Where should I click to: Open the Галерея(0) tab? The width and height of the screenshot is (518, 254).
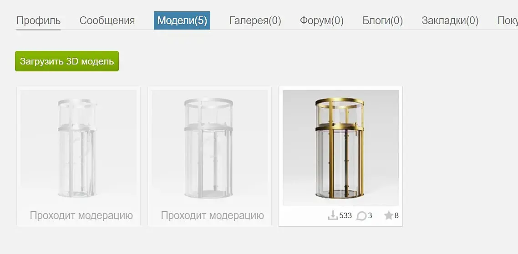(x=255, y=21)
